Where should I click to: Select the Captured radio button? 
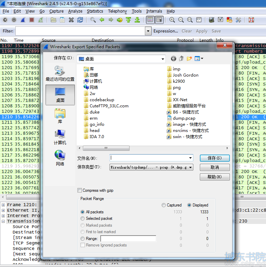point(164,205)
